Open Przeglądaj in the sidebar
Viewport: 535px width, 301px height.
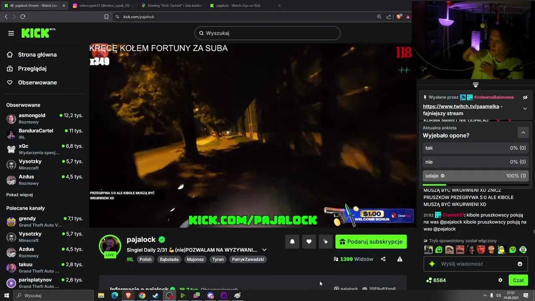coord(32,69)
